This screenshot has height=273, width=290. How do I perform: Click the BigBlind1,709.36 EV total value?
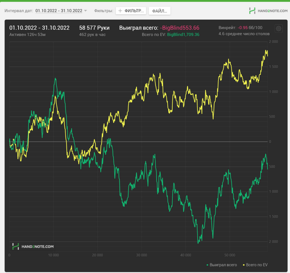pyautogui.click(x=183, y=35)
